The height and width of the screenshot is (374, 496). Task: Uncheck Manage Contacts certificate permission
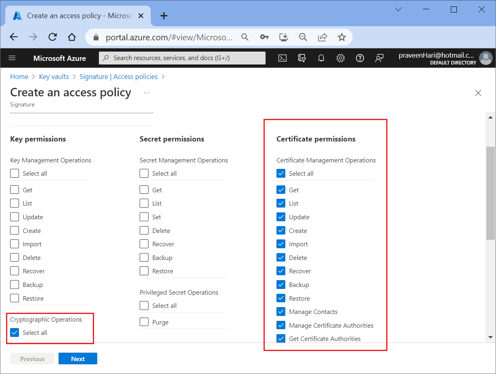(281, 312)
